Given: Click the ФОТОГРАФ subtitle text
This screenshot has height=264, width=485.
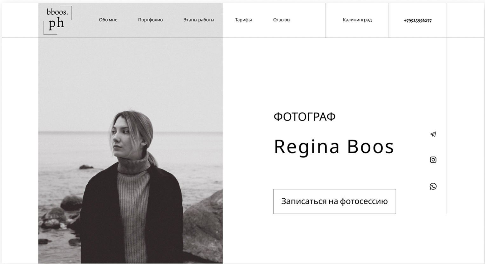Looking at the screenshot, I should [304, 117].
